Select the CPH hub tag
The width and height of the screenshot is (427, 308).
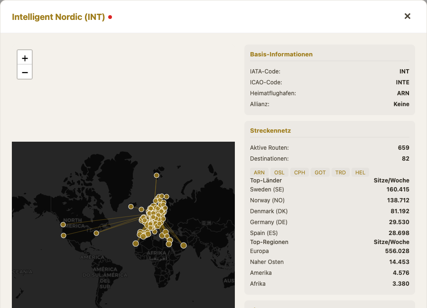pos(299,172)
